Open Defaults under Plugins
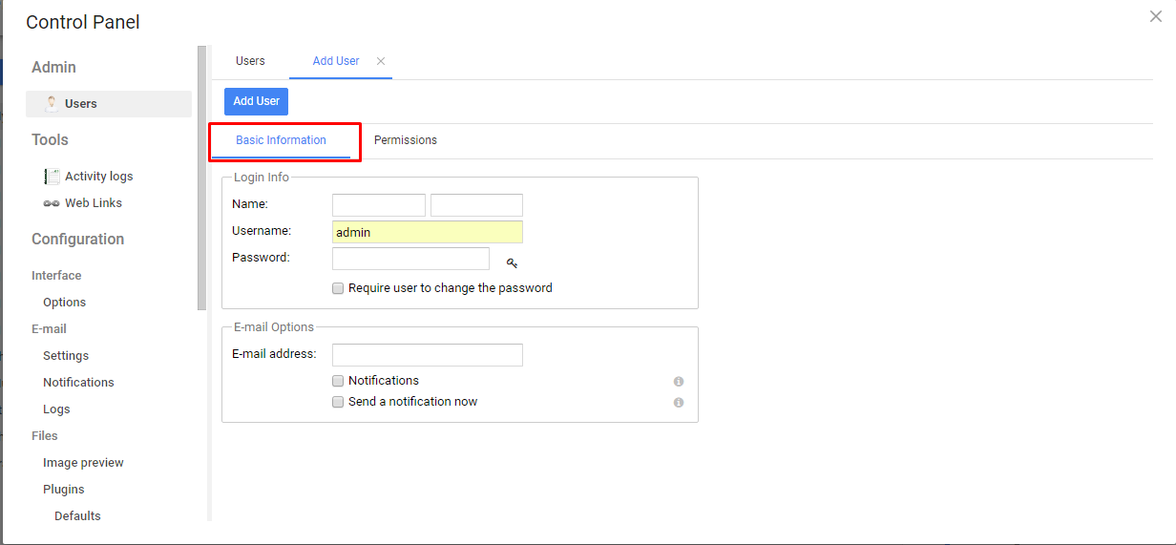This screenshot has width=1176, height=545. tap(77, 516)
